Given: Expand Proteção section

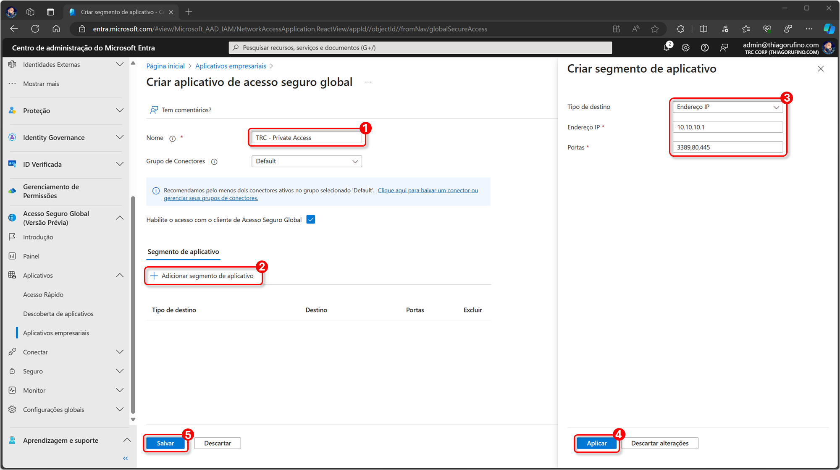Looking at the screenshot, I should 120,110.
